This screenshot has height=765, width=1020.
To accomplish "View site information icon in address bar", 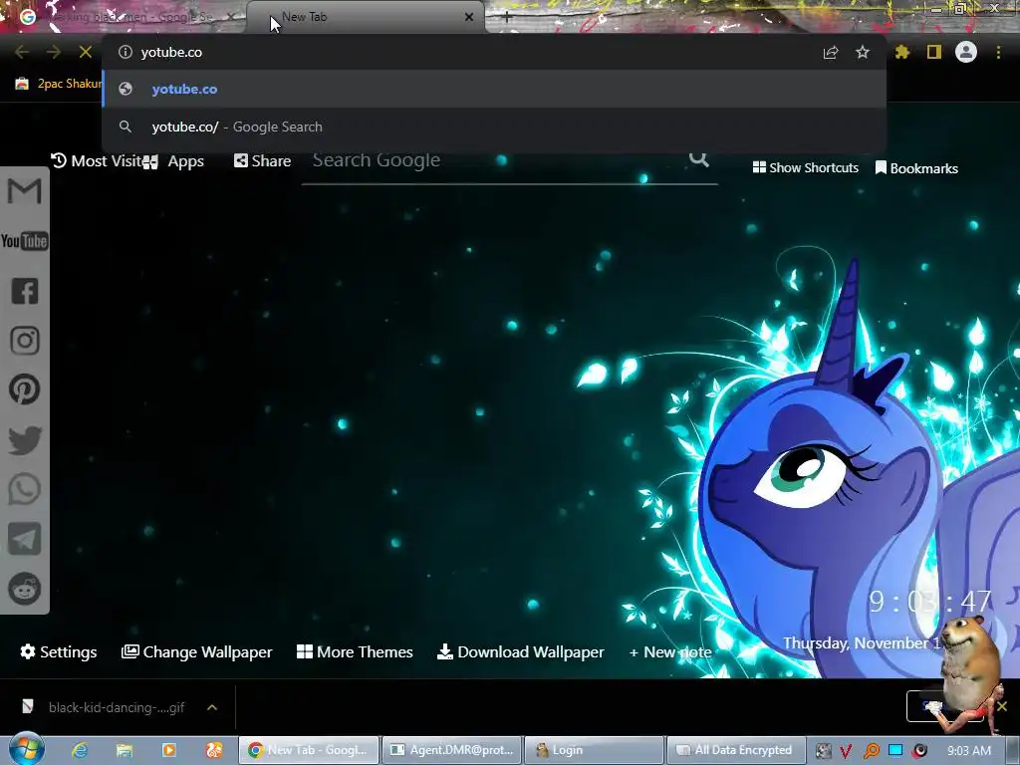I will click(126, 52).
